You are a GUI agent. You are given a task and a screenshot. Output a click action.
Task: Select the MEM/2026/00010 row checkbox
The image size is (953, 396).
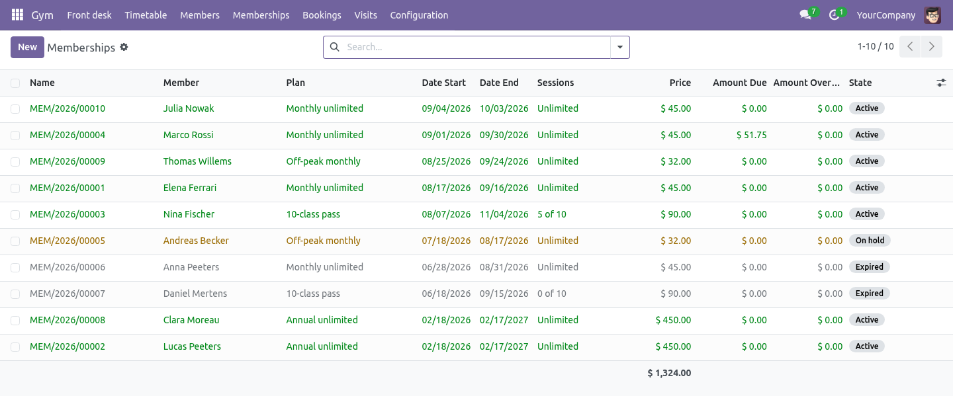15,109
